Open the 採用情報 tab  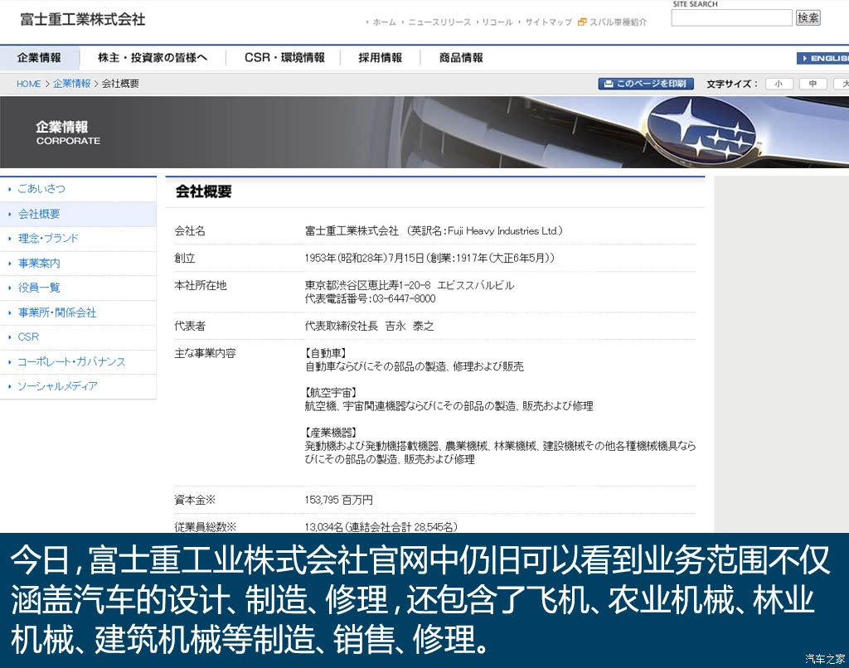(x=380, y=58)
